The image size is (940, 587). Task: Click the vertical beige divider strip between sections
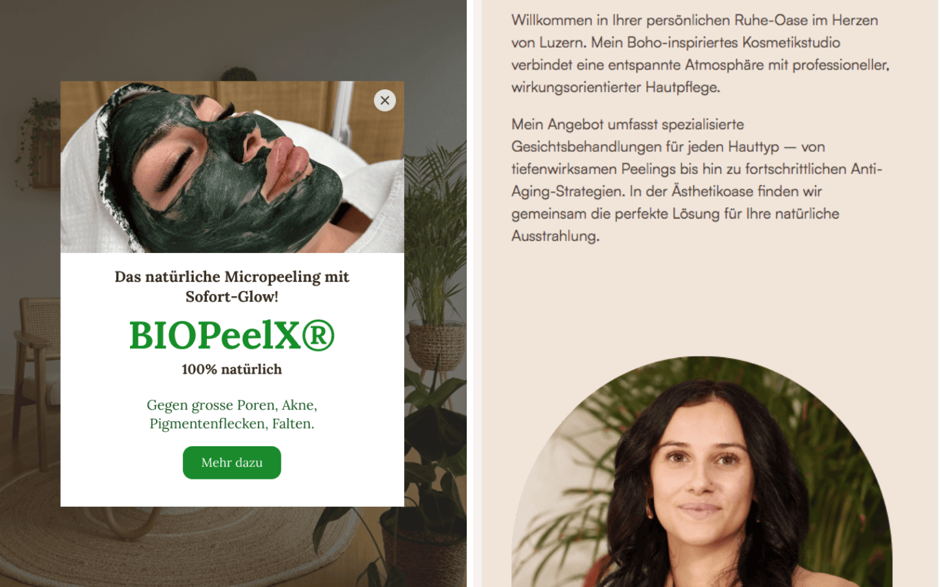[475, 293]
